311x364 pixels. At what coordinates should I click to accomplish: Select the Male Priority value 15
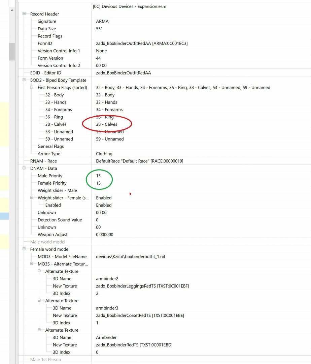pos(98,176)
